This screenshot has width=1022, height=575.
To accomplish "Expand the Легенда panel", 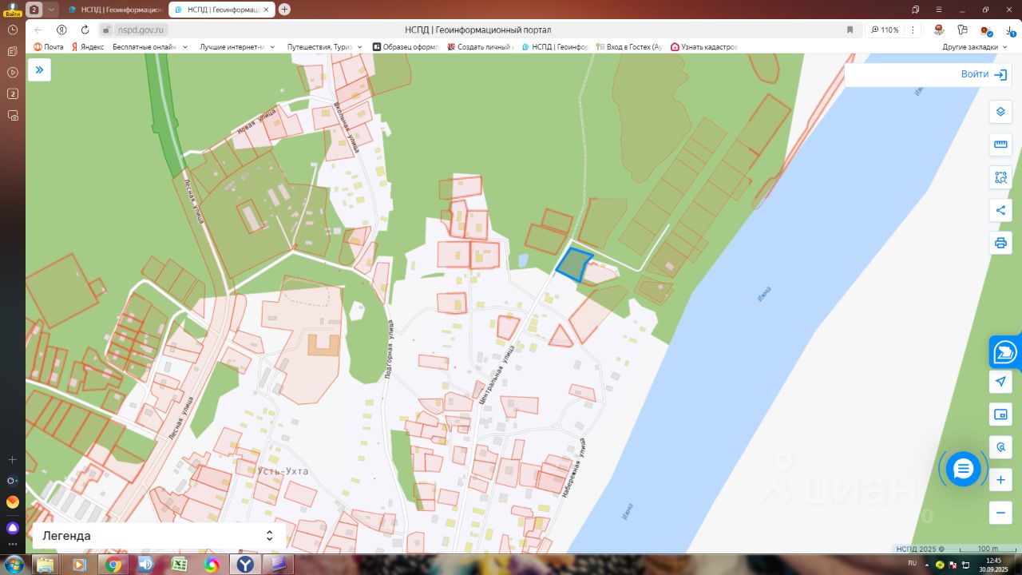I will click(x=159, y=536).
